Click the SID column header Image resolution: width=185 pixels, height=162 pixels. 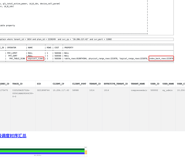pos(39,84)
